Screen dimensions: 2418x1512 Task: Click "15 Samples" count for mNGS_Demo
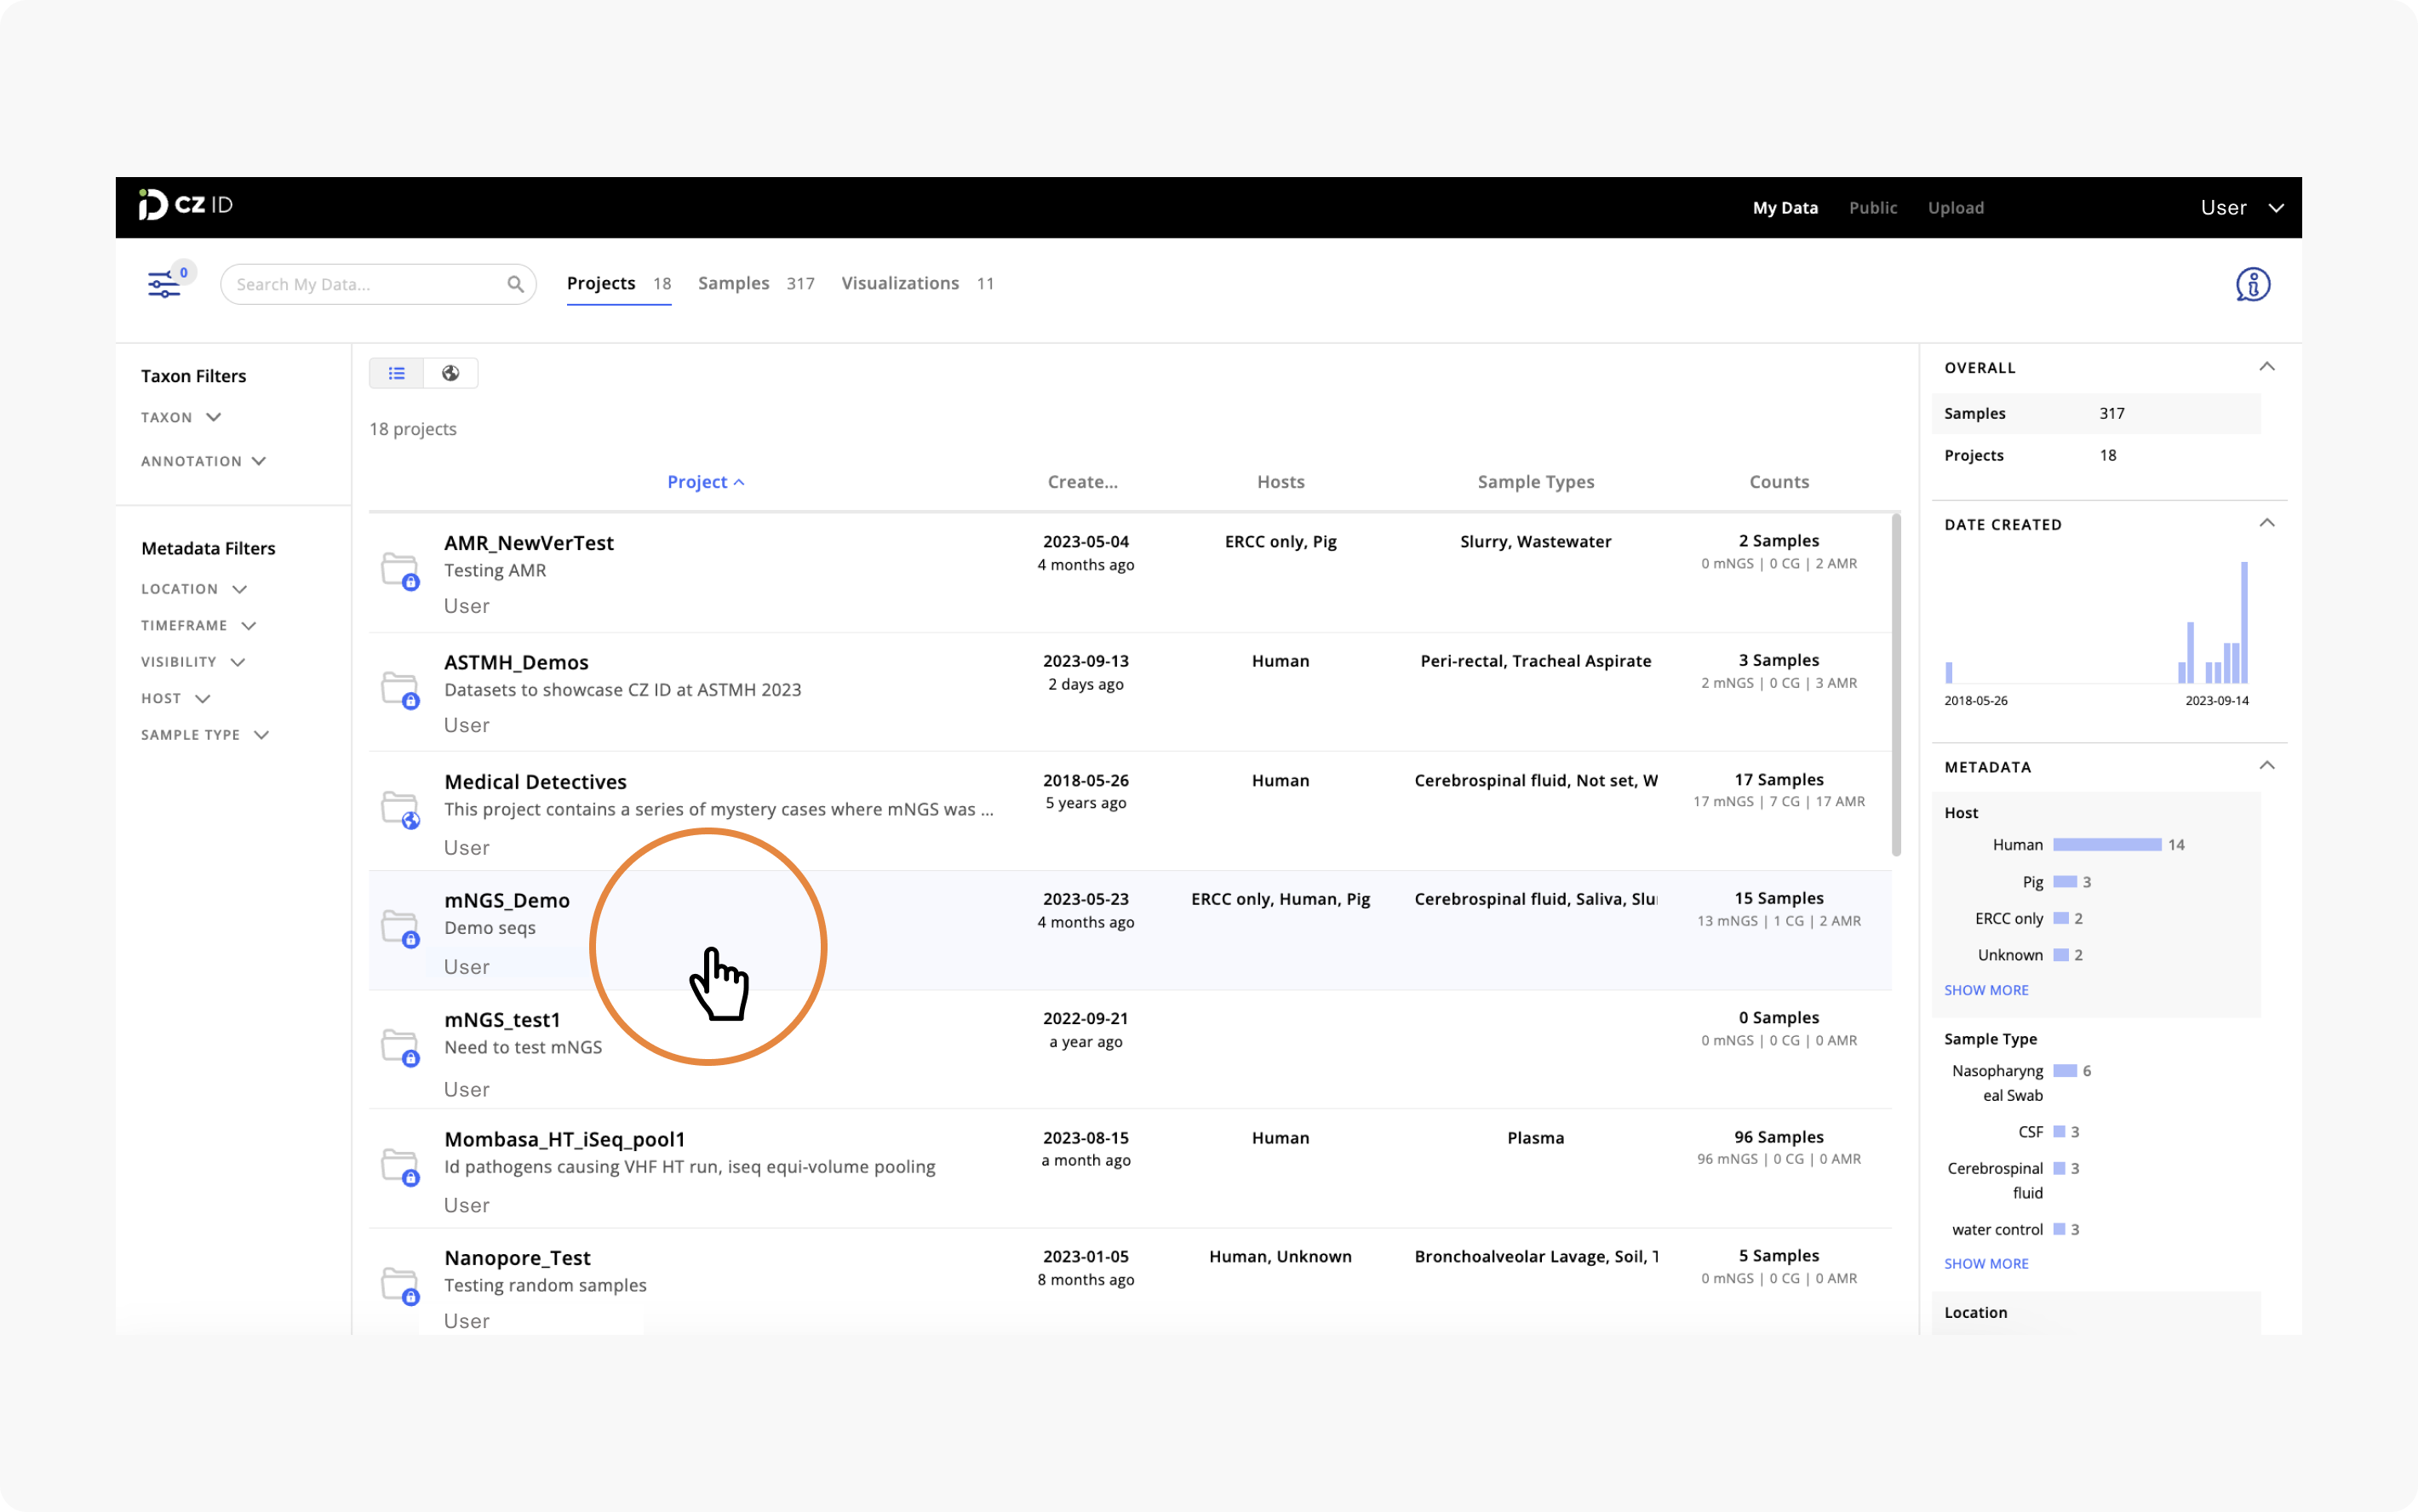1778,898
